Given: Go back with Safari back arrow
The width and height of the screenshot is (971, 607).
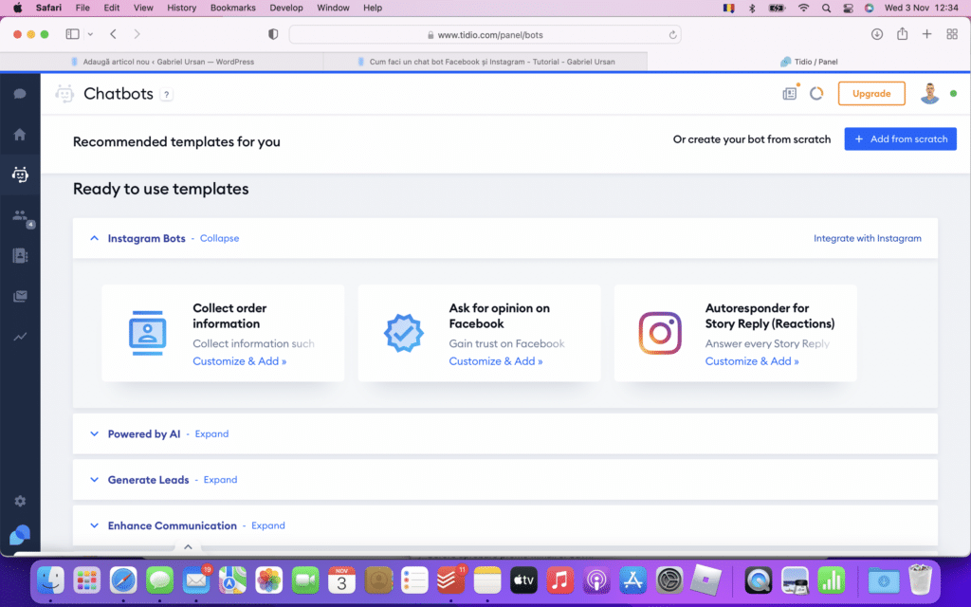Looking at the screenshot, I should (x=114, y=34).
